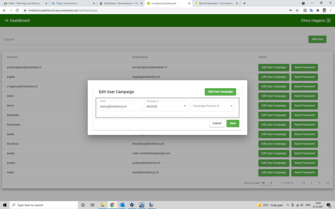Click the Windows taskbar search box
Image resolution: width=335 pixels, height=209 pixels.
[44, 205]
